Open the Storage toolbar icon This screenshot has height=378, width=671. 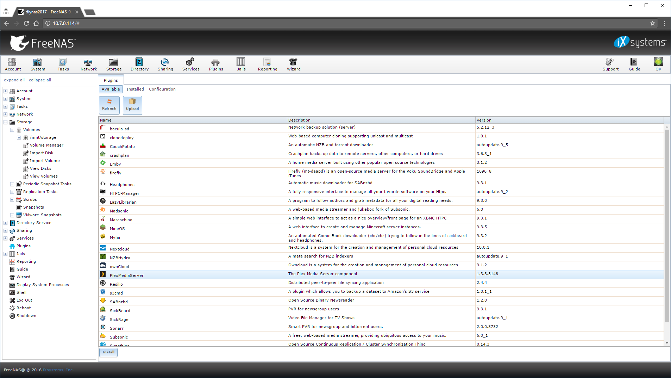(114, 64)
